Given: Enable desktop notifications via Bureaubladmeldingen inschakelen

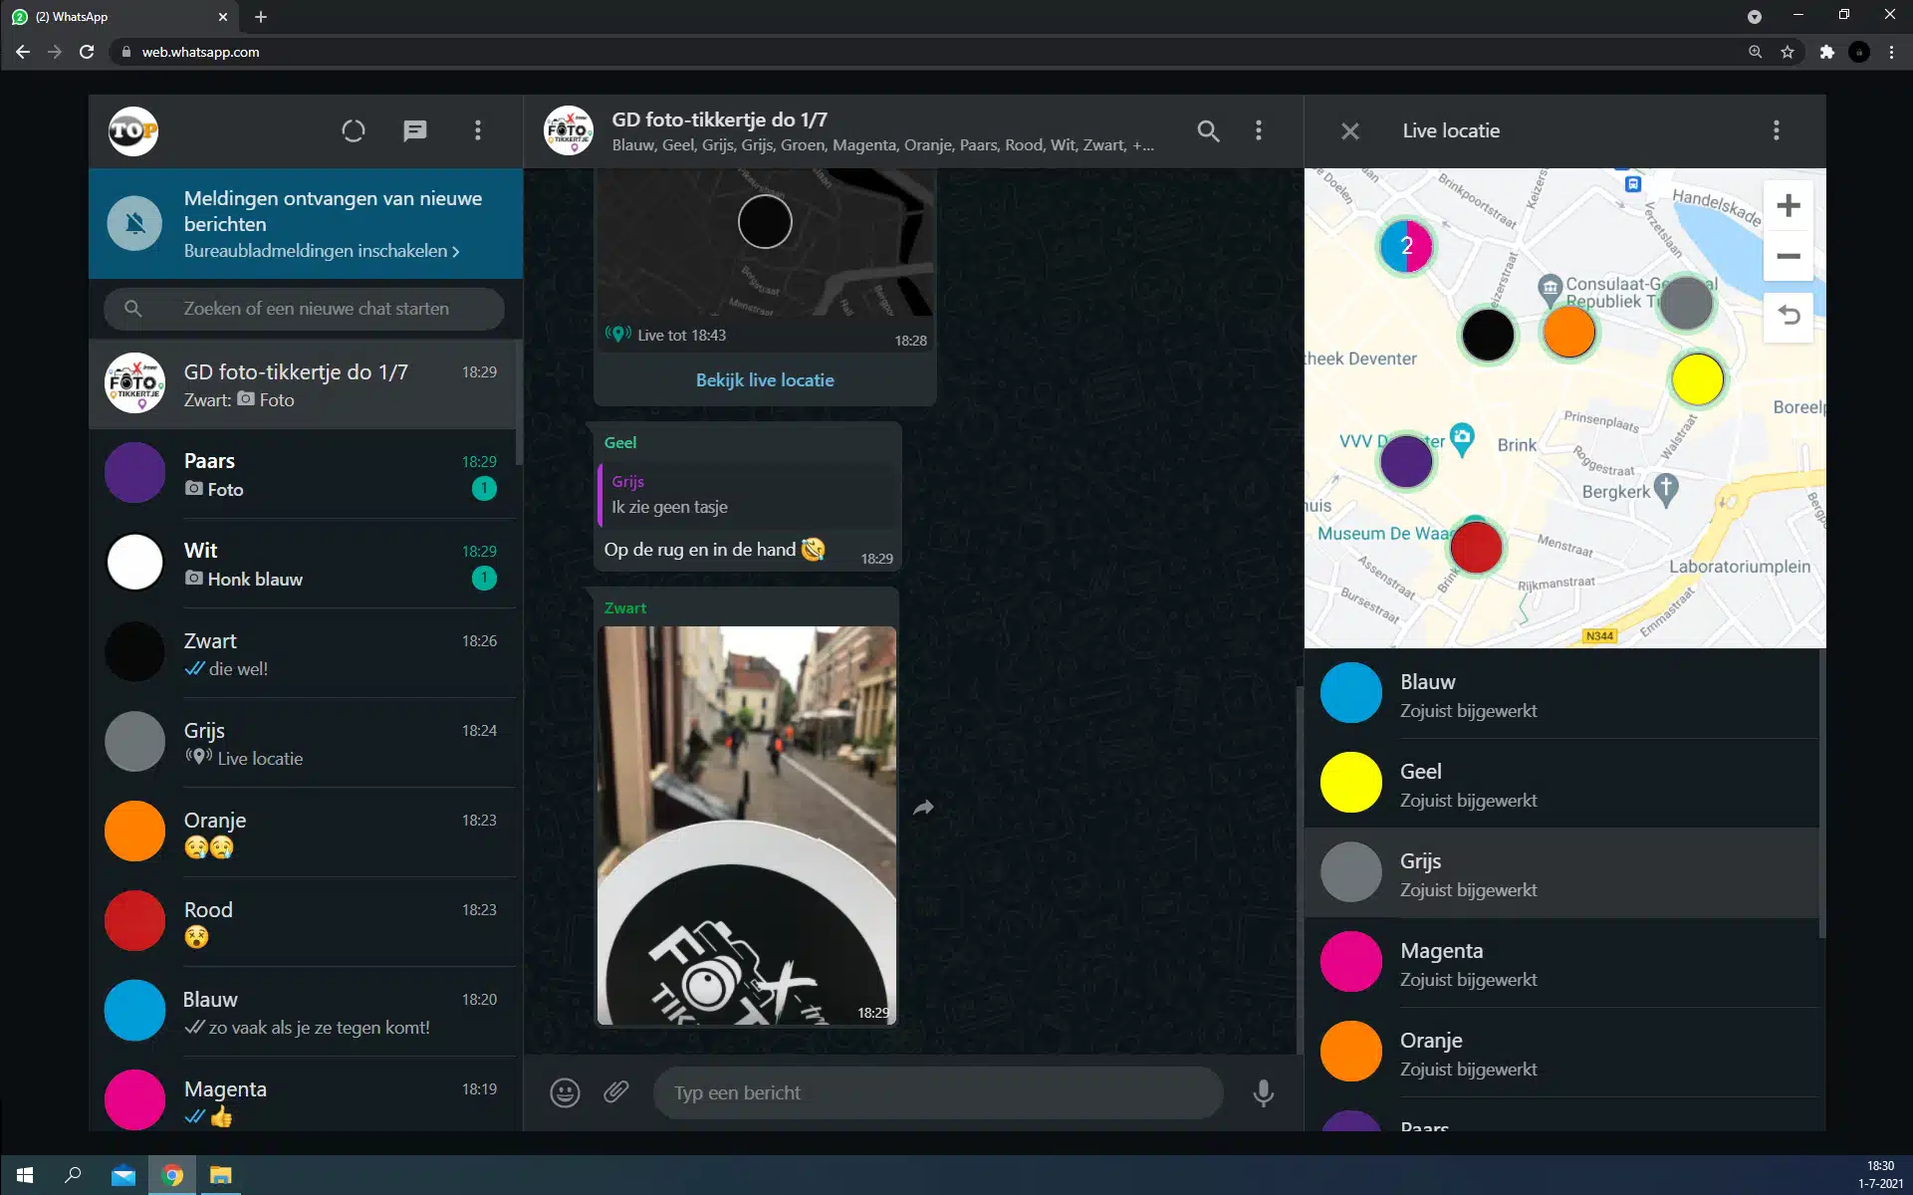Looking at the screenshot, I should click(x=321, y=251).
